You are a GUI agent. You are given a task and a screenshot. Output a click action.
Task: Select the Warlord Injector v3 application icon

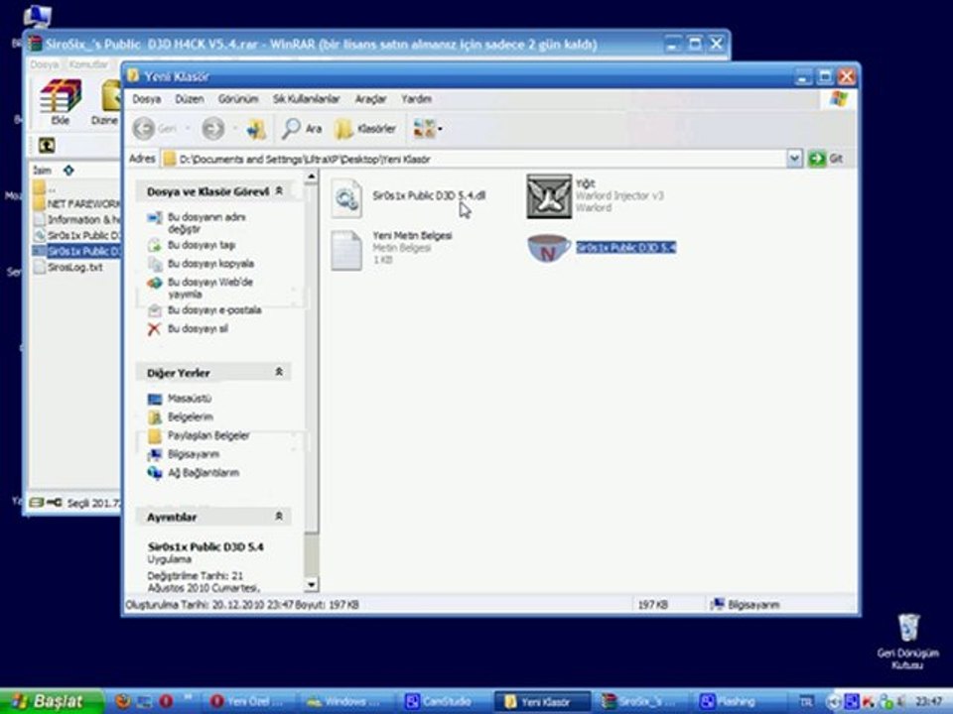click(549, 196)
